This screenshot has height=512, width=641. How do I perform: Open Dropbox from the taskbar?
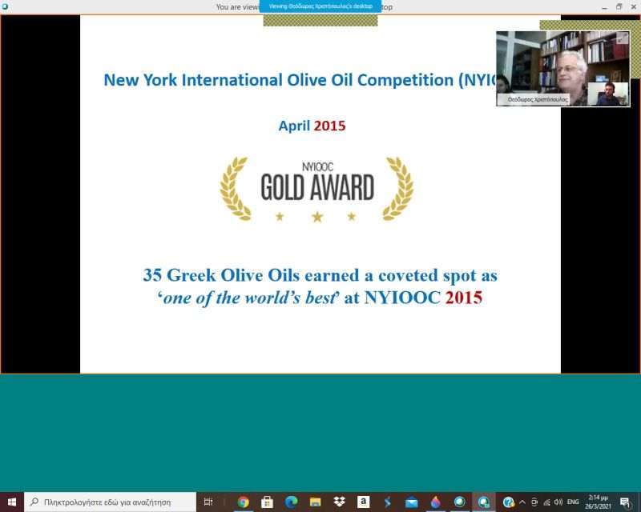click(x=339, y=502)
